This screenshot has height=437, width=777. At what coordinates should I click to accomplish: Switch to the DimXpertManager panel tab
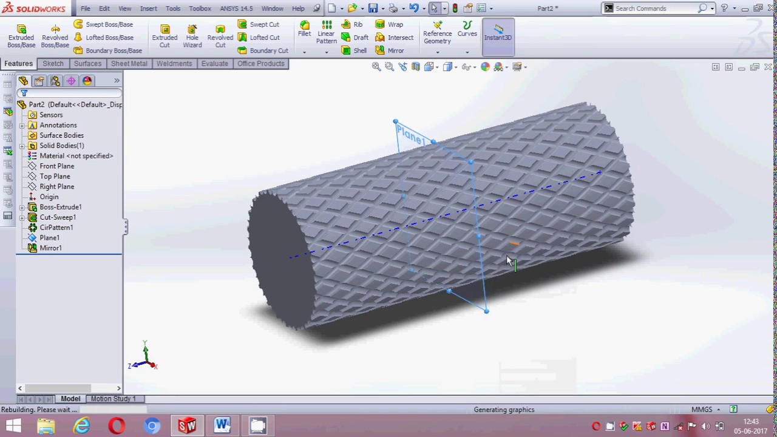click(x=71, y=81)
